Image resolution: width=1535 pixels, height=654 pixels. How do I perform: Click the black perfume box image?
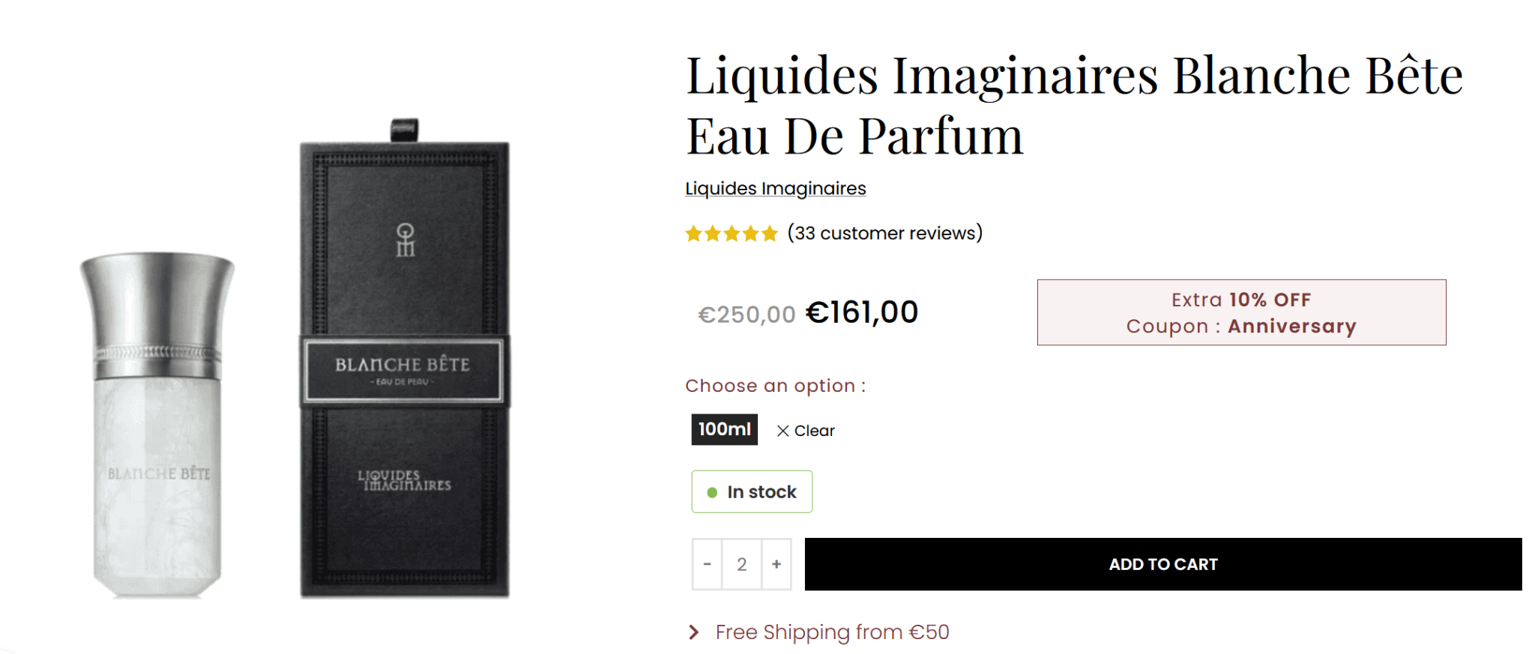[405, 360]
